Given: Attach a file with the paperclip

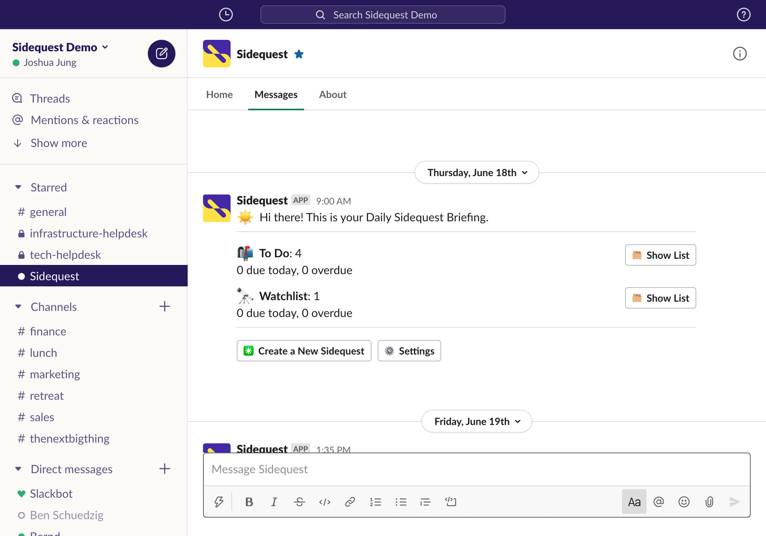Looking at the screenshot, I should click(x=709, y=502).
